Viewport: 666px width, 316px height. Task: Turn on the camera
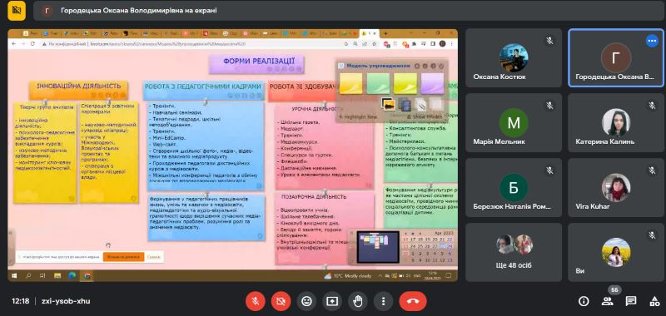click(x=281, y=301)
